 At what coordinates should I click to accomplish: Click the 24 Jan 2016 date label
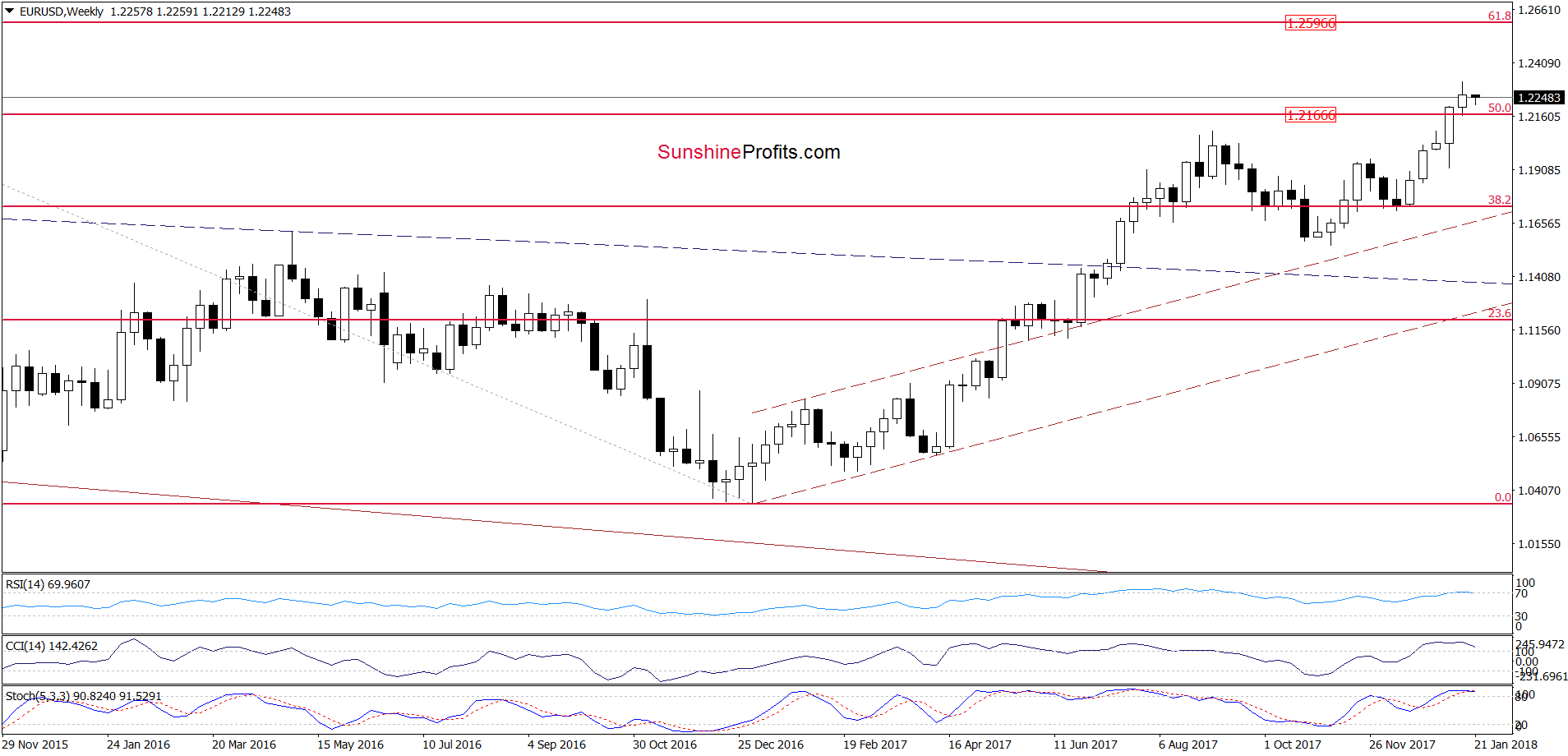pos(138,744)
